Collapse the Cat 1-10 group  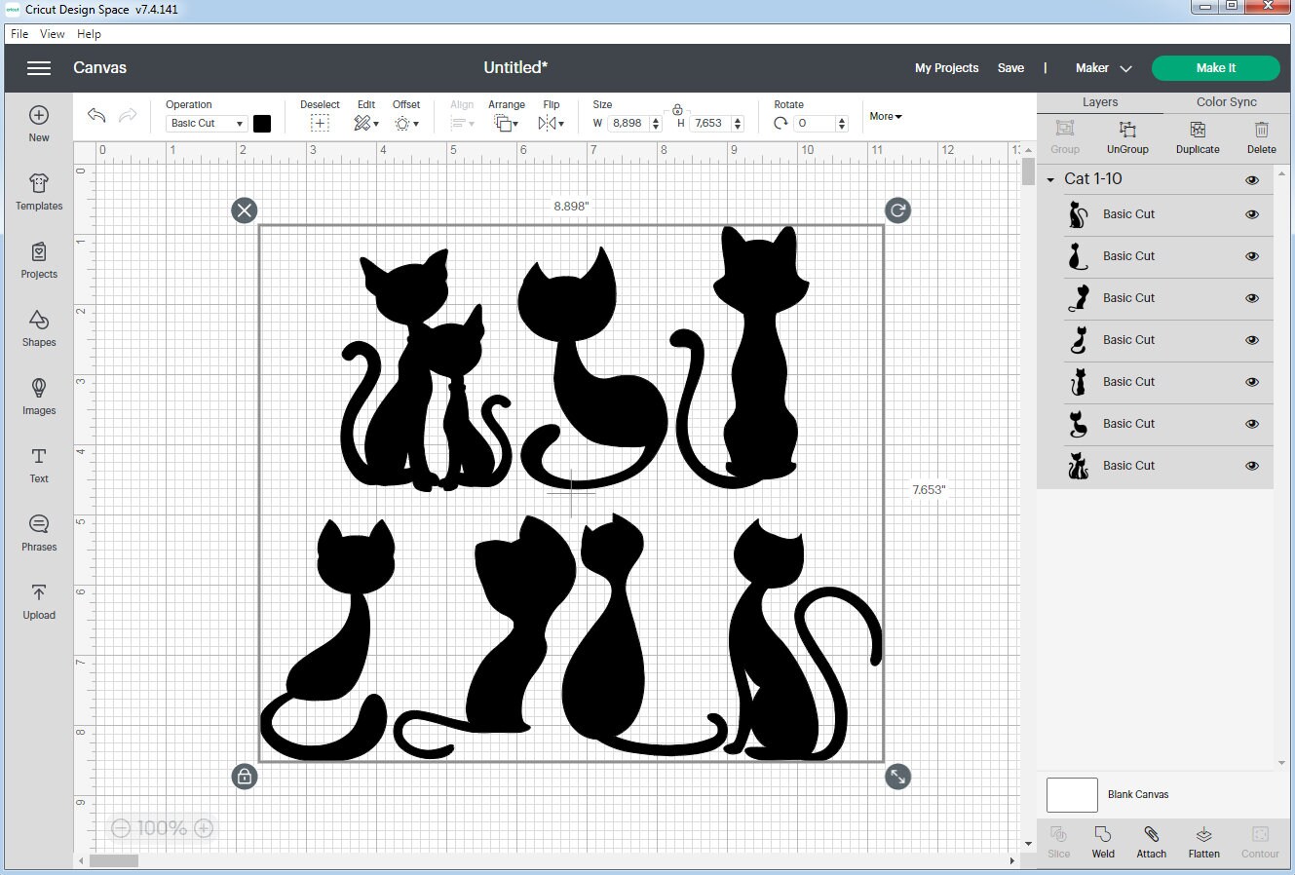click(1050, 179)
